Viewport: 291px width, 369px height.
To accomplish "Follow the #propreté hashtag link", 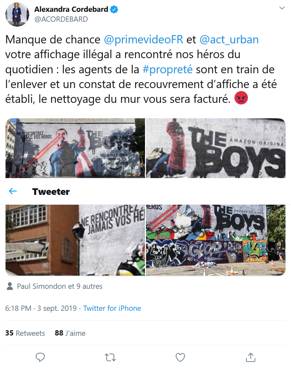I will pyautogui.click(x=167, y=70).
